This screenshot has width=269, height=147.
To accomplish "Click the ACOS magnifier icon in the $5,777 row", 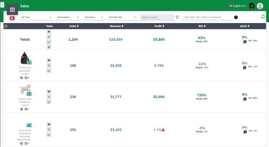I will click(x=245, y=99).
